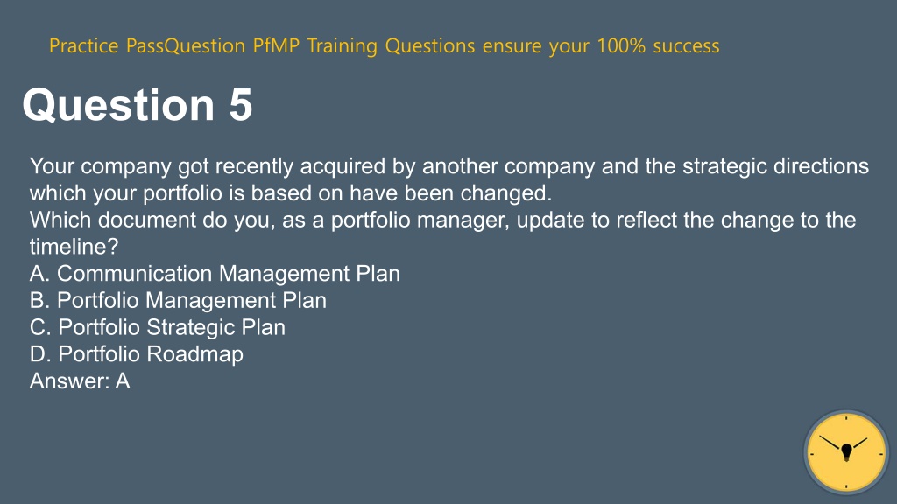
Task: Click the 'Question 5' heading
Action: click(138, 105)
